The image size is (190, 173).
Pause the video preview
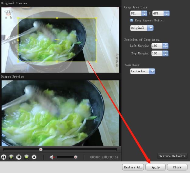click(11, 157)
